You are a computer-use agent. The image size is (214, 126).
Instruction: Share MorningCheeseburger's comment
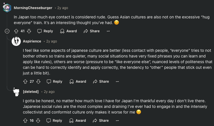click(x=92, y=31)
